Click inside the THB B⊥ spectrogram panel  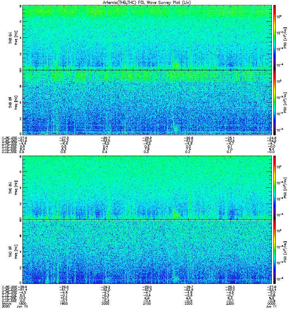147,37
